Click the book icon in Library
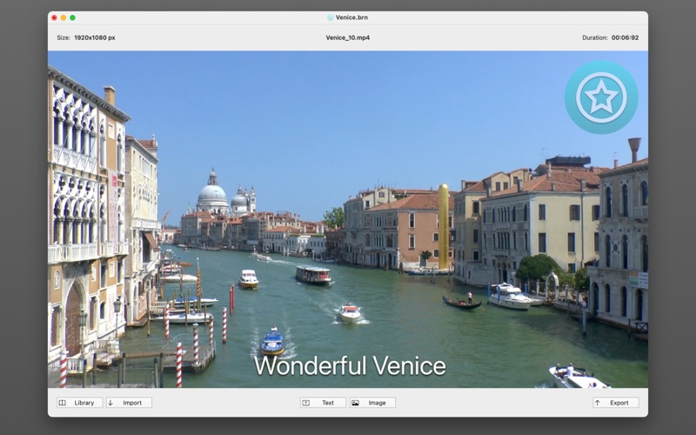 63,403
